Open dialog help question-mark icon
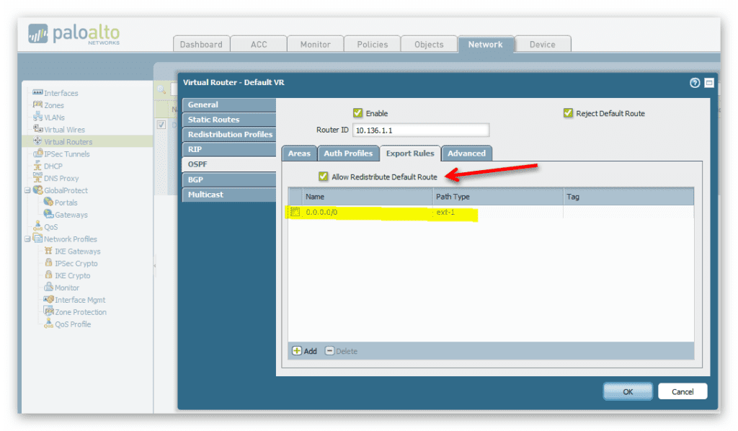This screenshot has width=738, height=431. (x=695, y=83)
